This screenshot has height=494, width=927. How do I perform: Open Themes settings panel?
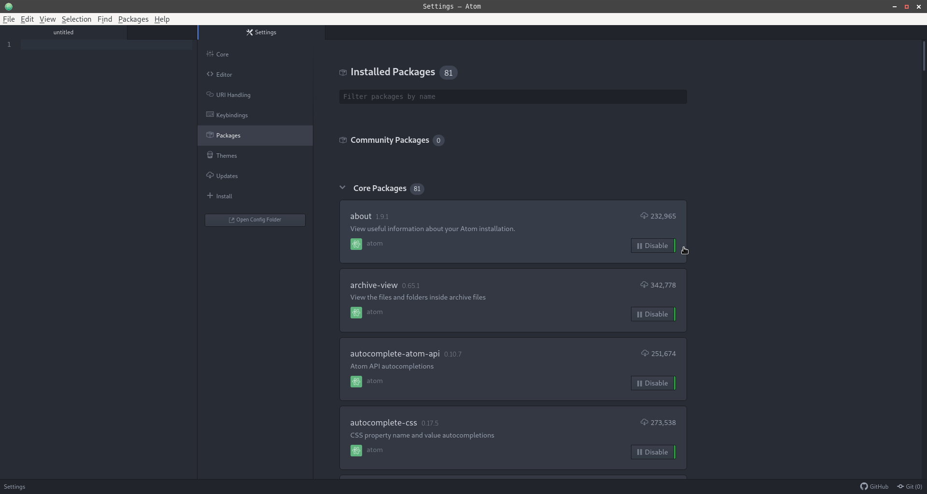(255, 155)
